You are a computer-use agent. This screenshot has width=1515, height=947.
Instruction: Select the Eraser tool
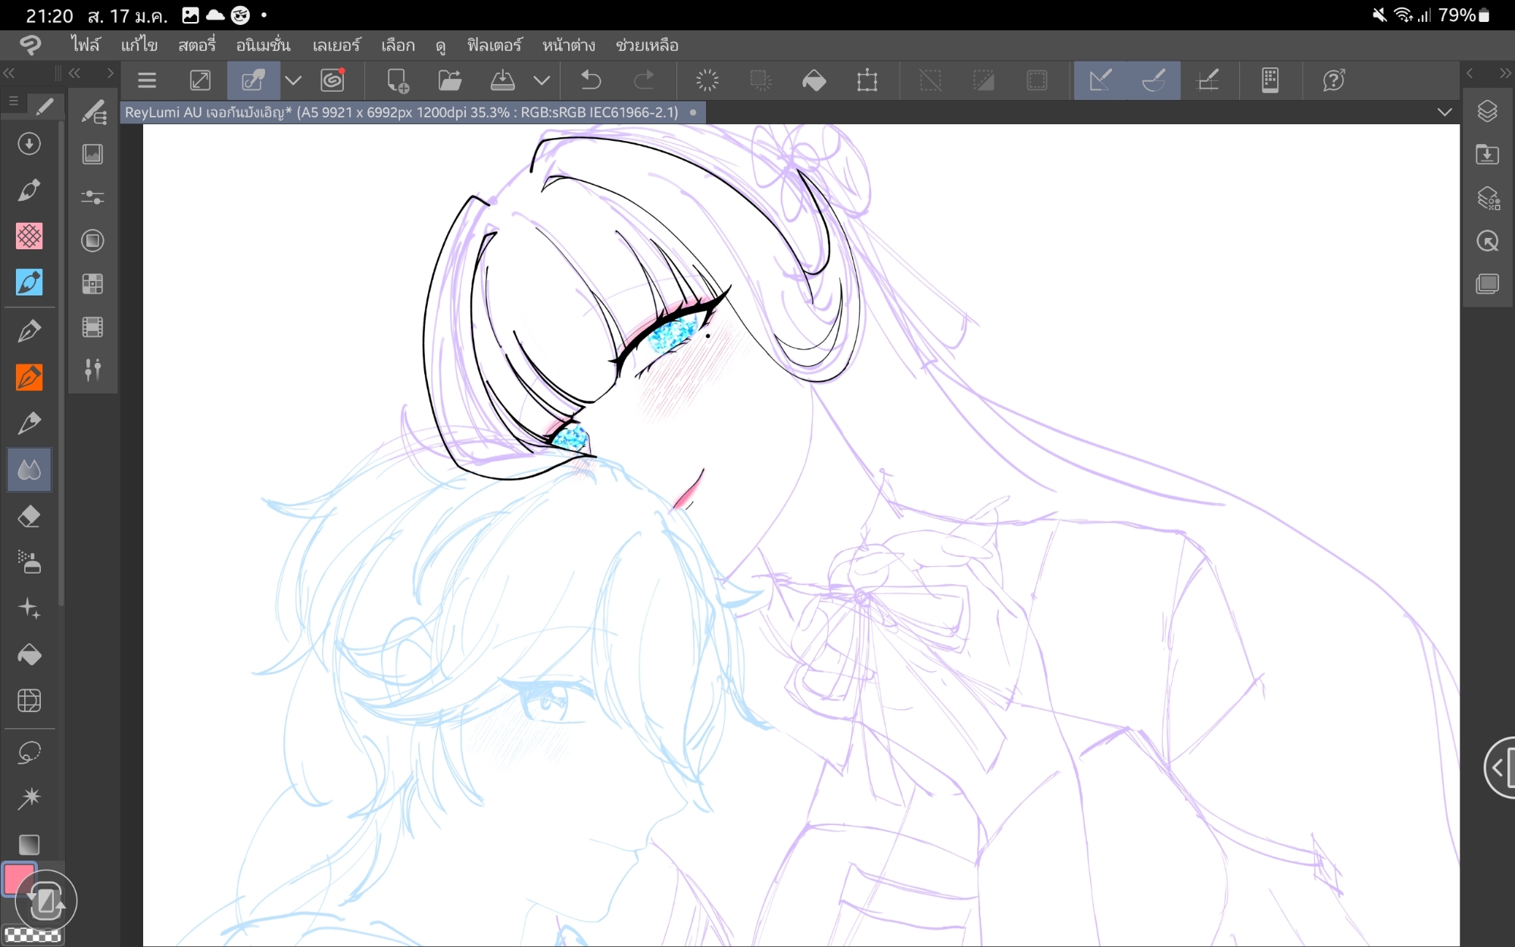(29, 517)
